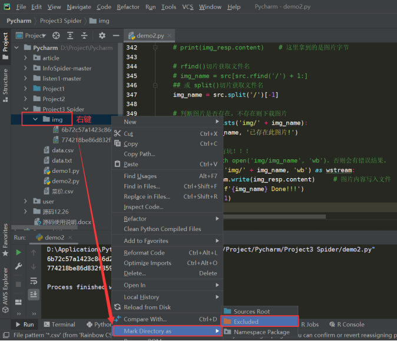Image resolution: width=397 pixels, height=341 pixels.
Task: Toggle scroll to end in Run console
Action: tap(34, 294)
